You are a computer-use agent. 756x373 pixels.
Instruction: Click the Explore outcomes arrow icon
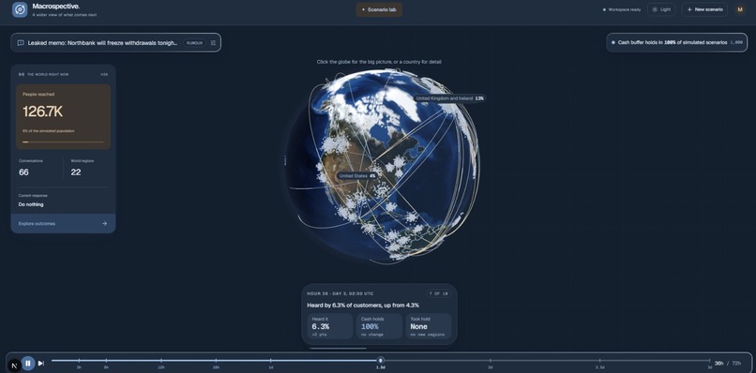[x=104, y=224]
